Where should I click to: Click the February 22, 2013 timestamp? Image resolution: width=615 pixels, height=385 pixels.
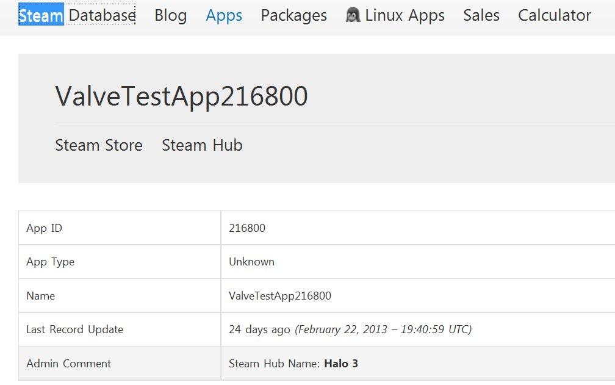383,329
